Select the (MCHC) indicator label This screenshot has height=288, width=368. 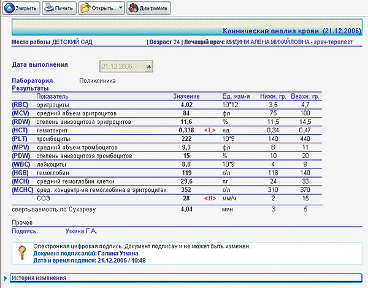(x=23, y=190)
